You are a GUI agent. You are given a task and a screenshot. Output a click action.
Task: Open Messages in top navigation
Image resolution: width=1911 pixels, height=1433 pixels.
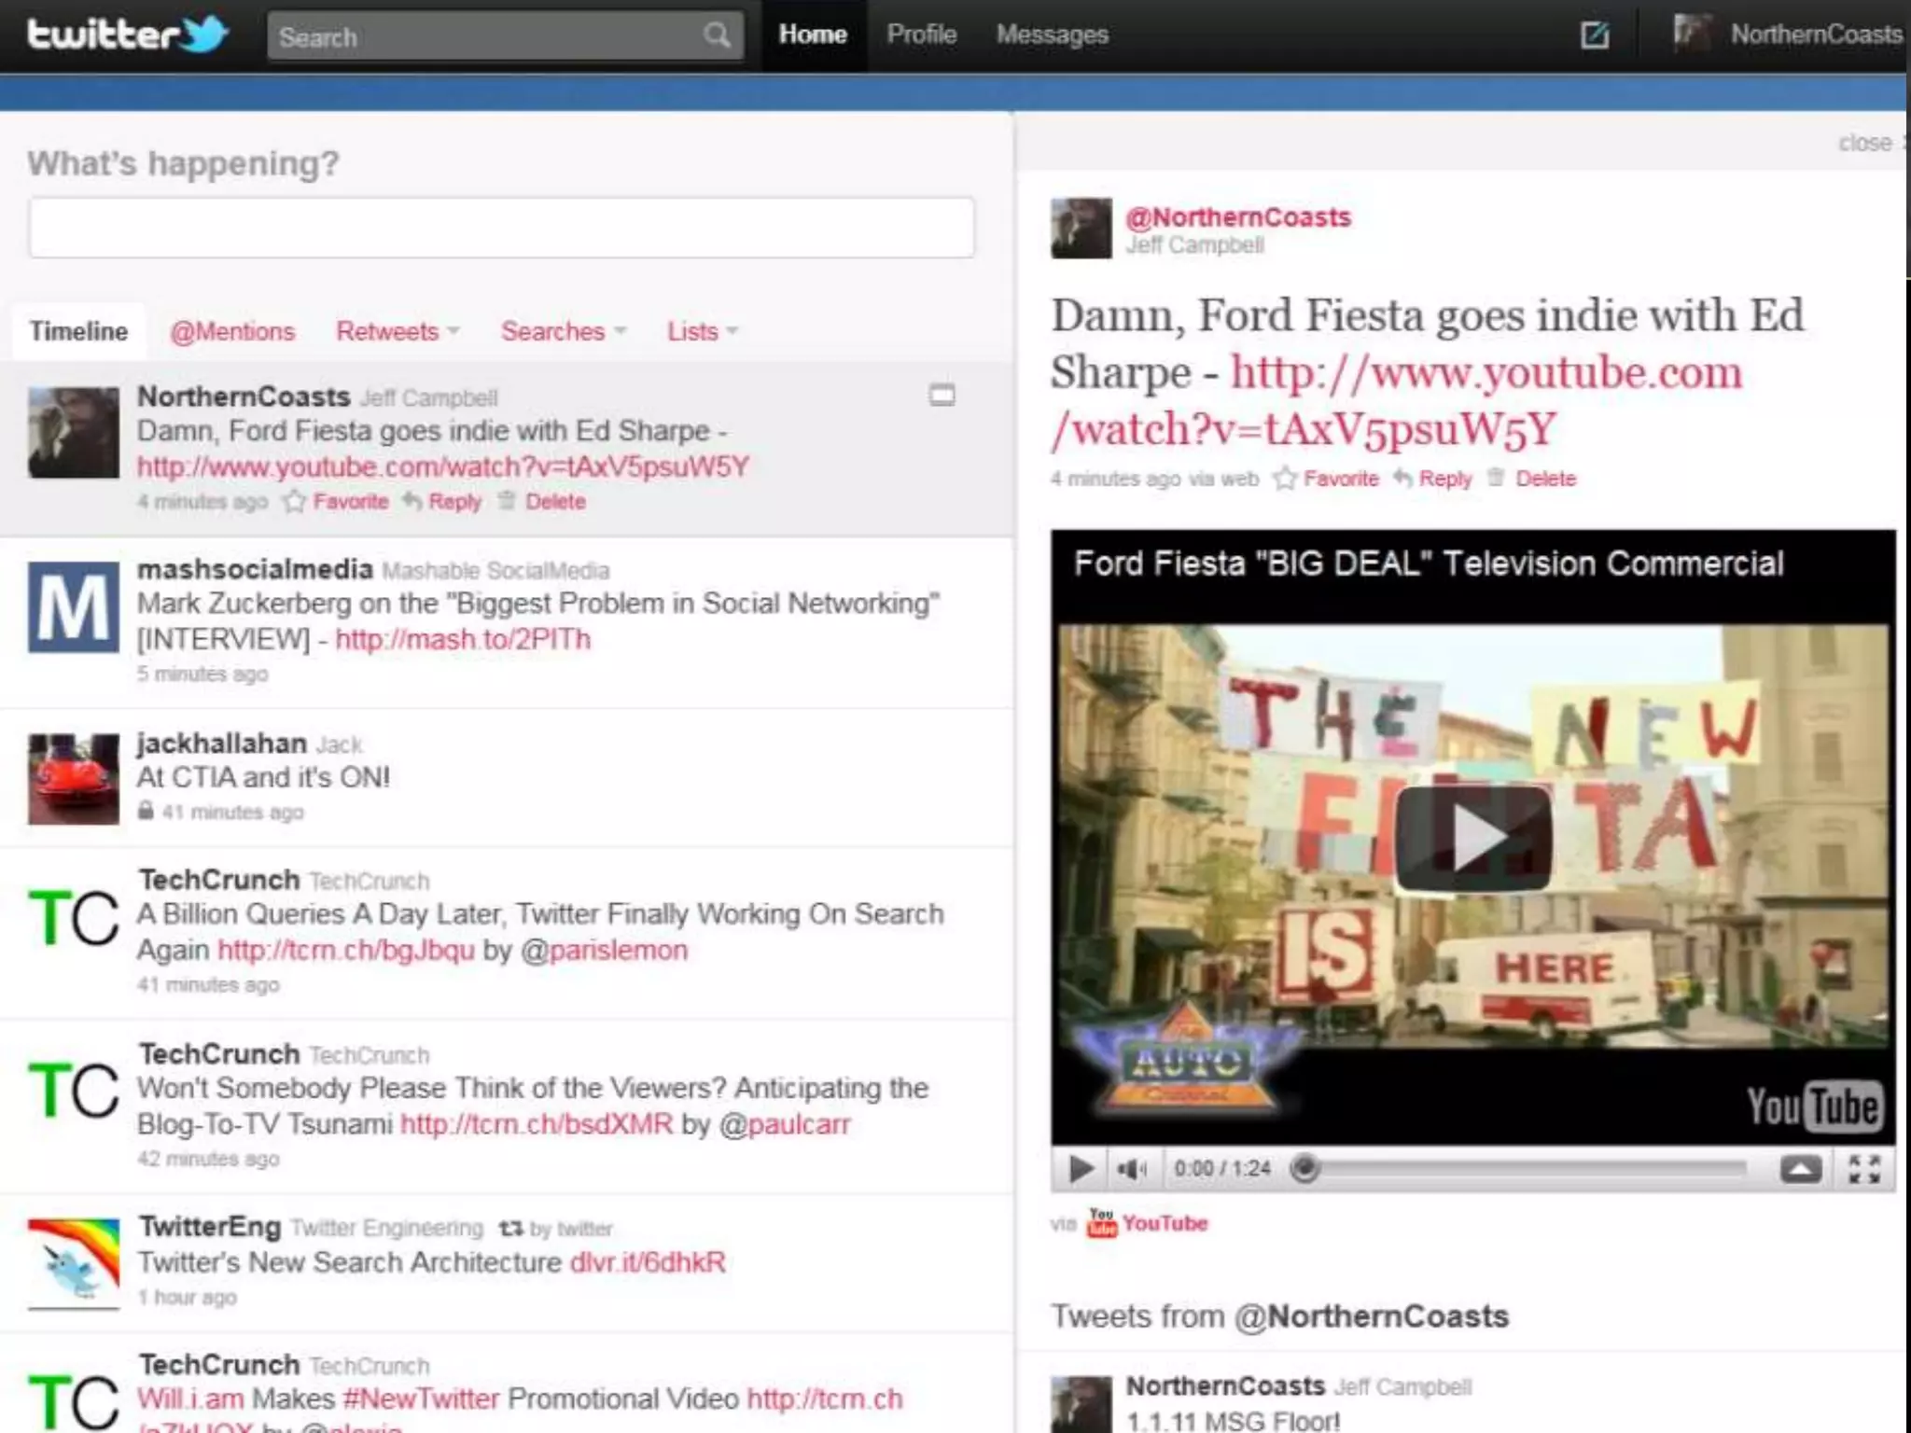tap(1052, 35)
